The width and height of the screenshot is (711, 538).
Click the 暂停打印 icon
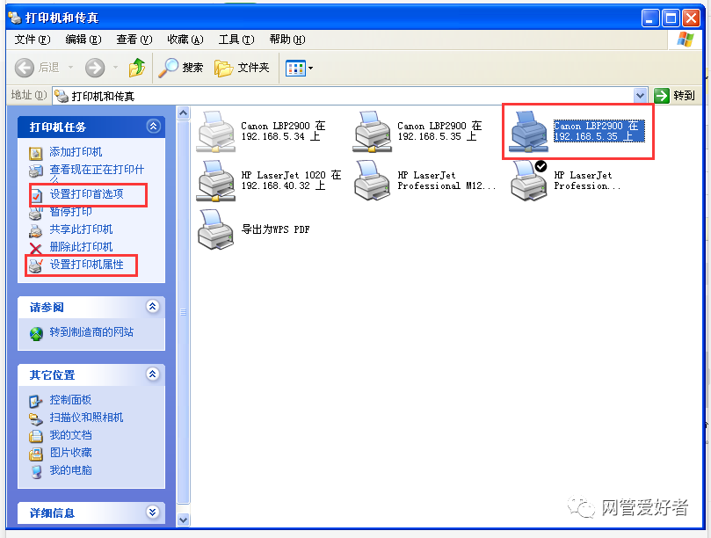[x=36, y=212]
